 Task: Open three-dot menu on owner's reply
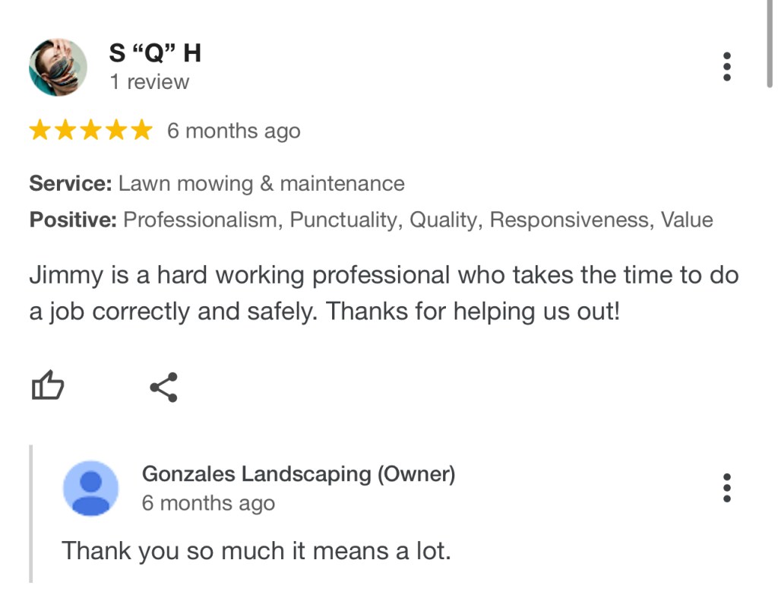point(727,487)
